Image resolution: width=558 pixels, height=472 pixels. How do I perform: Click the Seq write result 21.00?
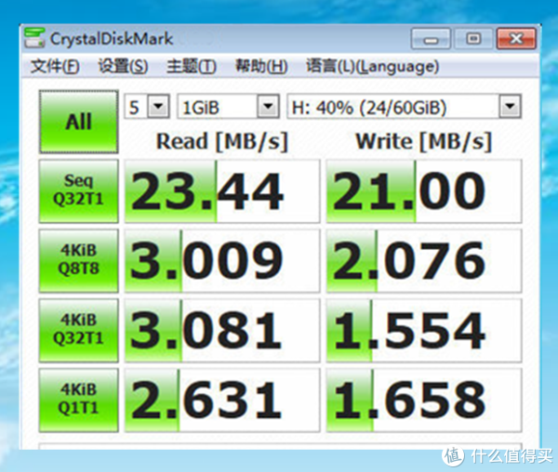pyautogui.click(x=424, y=191)
